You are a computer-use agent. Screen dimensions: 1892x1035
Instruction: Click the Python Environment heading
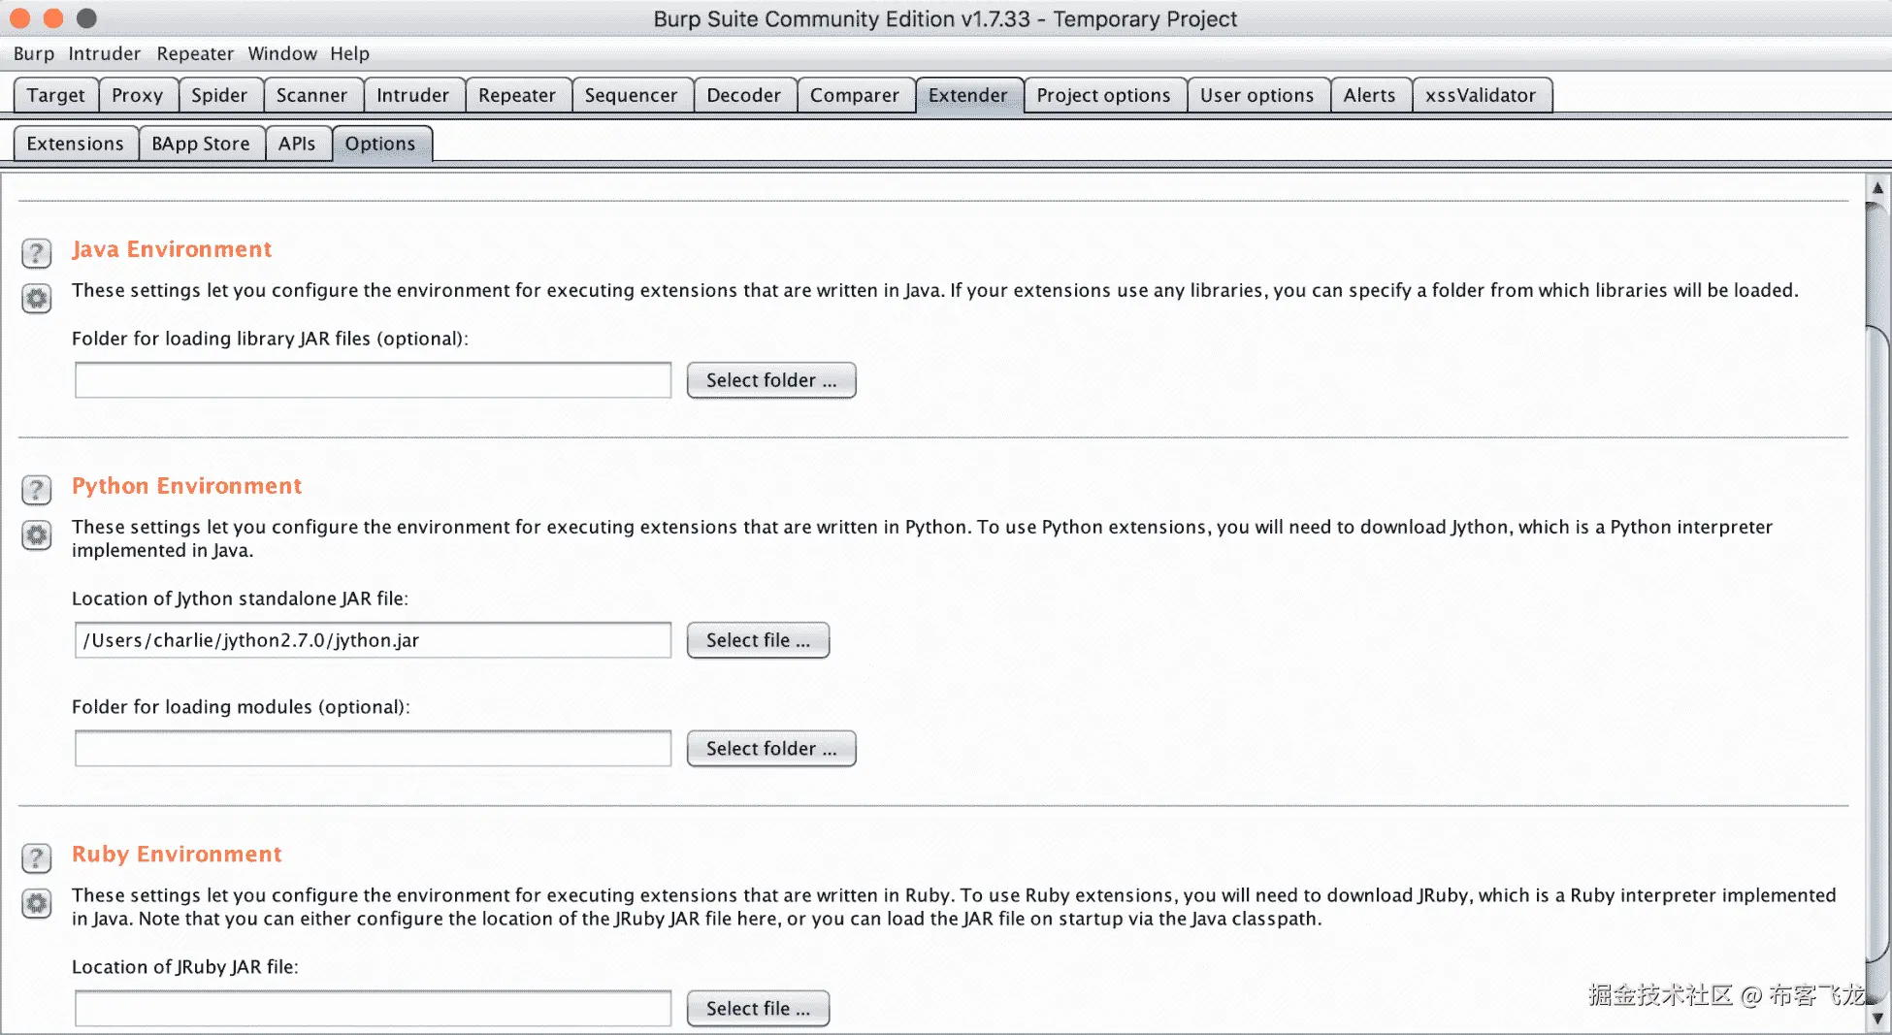[x=186, y=486]
